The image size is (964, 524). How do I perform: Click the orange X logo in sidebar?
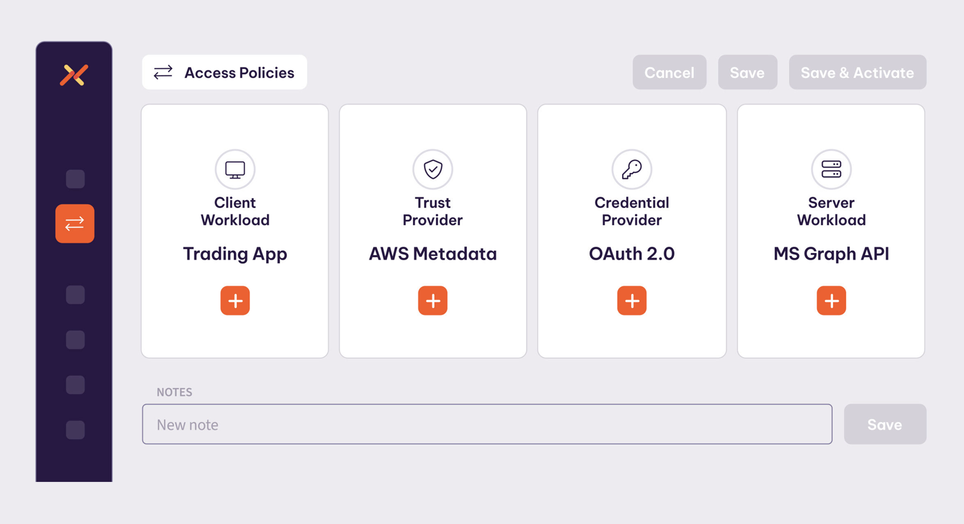tap(74, 75)
